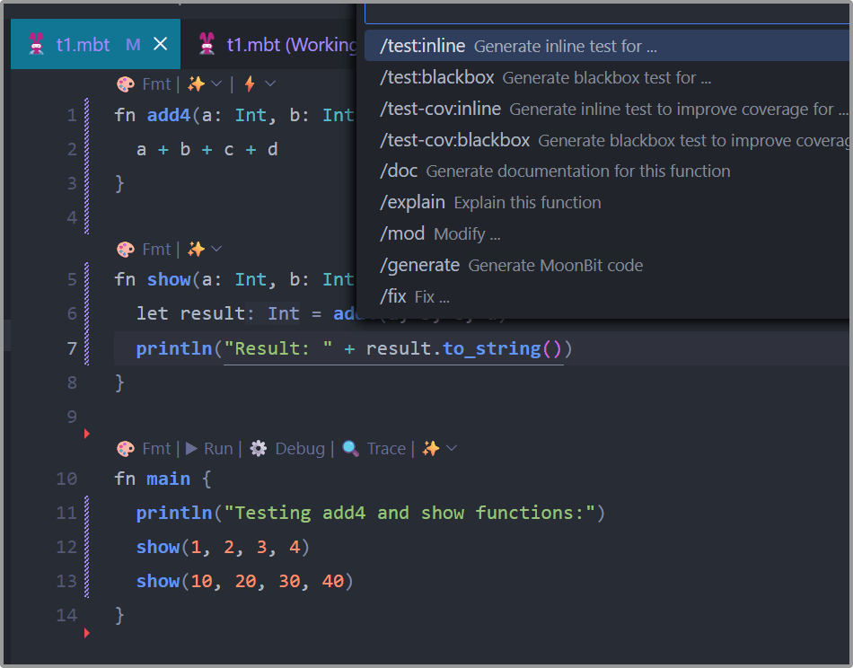Click the sparkles AI icon above add4
Viewport: 853px width, 668px height.
[x=196, y=84]
